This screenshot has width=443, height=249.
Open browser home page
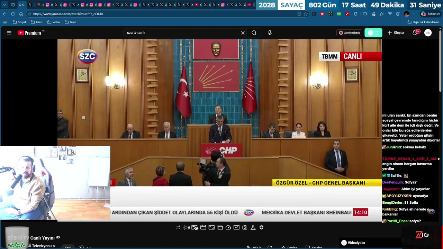[21, 14]
